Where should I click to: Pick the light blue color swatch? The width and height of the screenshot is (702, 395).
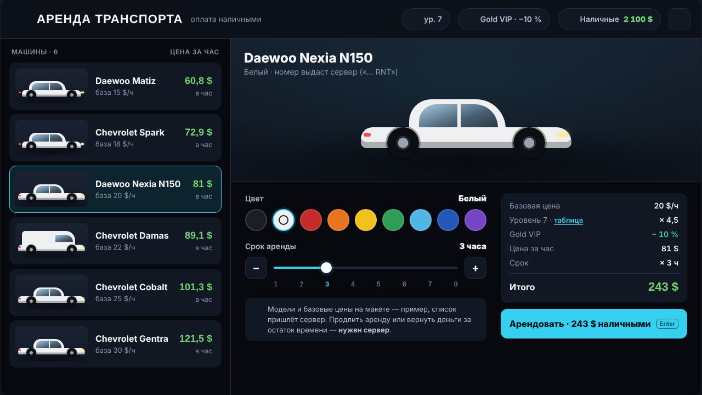[x=421, y=220]
